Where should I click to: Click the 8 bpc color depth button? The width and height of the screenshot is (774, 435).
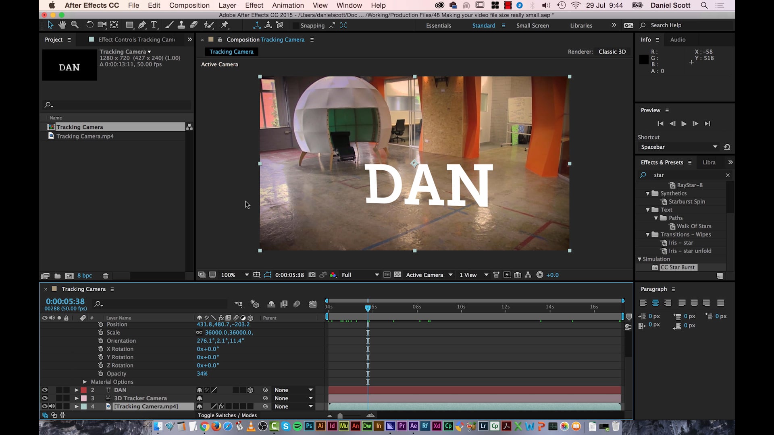85,275
